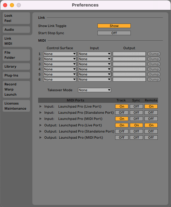Toggle Sync for Input Standalone Port

coord(136,113)
